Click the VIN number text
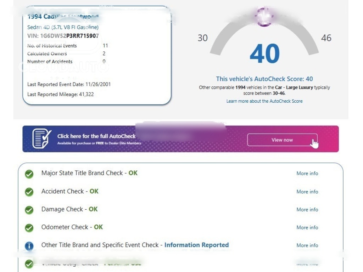 63,36
